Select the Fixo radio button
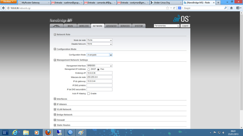Screen dimensions: 243x136 click(98, 70)
